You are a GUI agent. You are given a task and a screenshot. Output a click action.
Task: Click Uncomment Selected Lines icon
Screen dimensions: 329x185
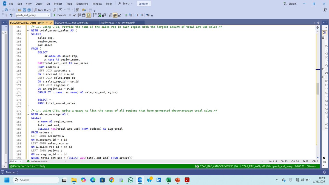point(131,15)
